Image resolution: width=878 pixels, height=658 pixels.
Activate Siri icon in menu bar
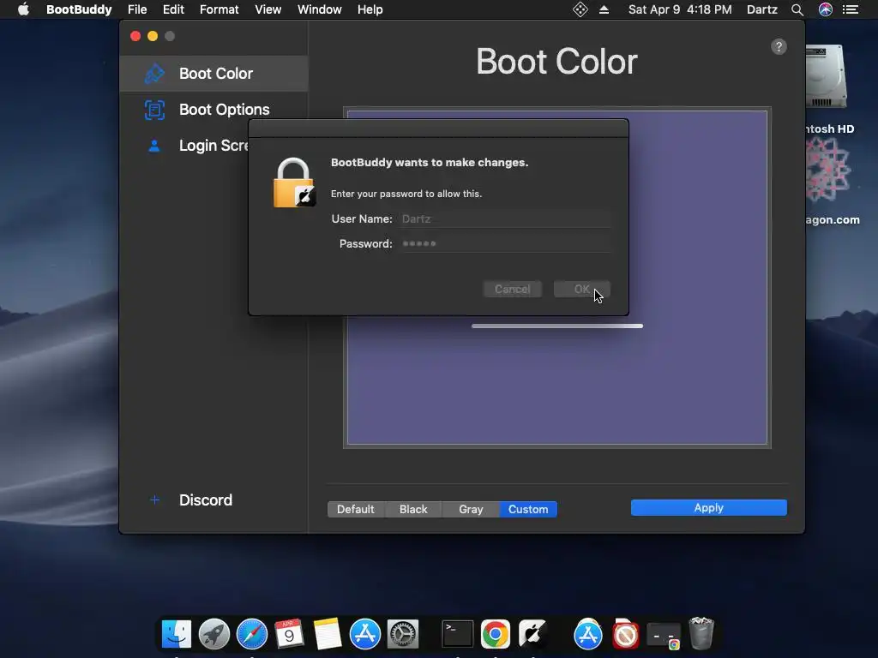click(826, 9)
